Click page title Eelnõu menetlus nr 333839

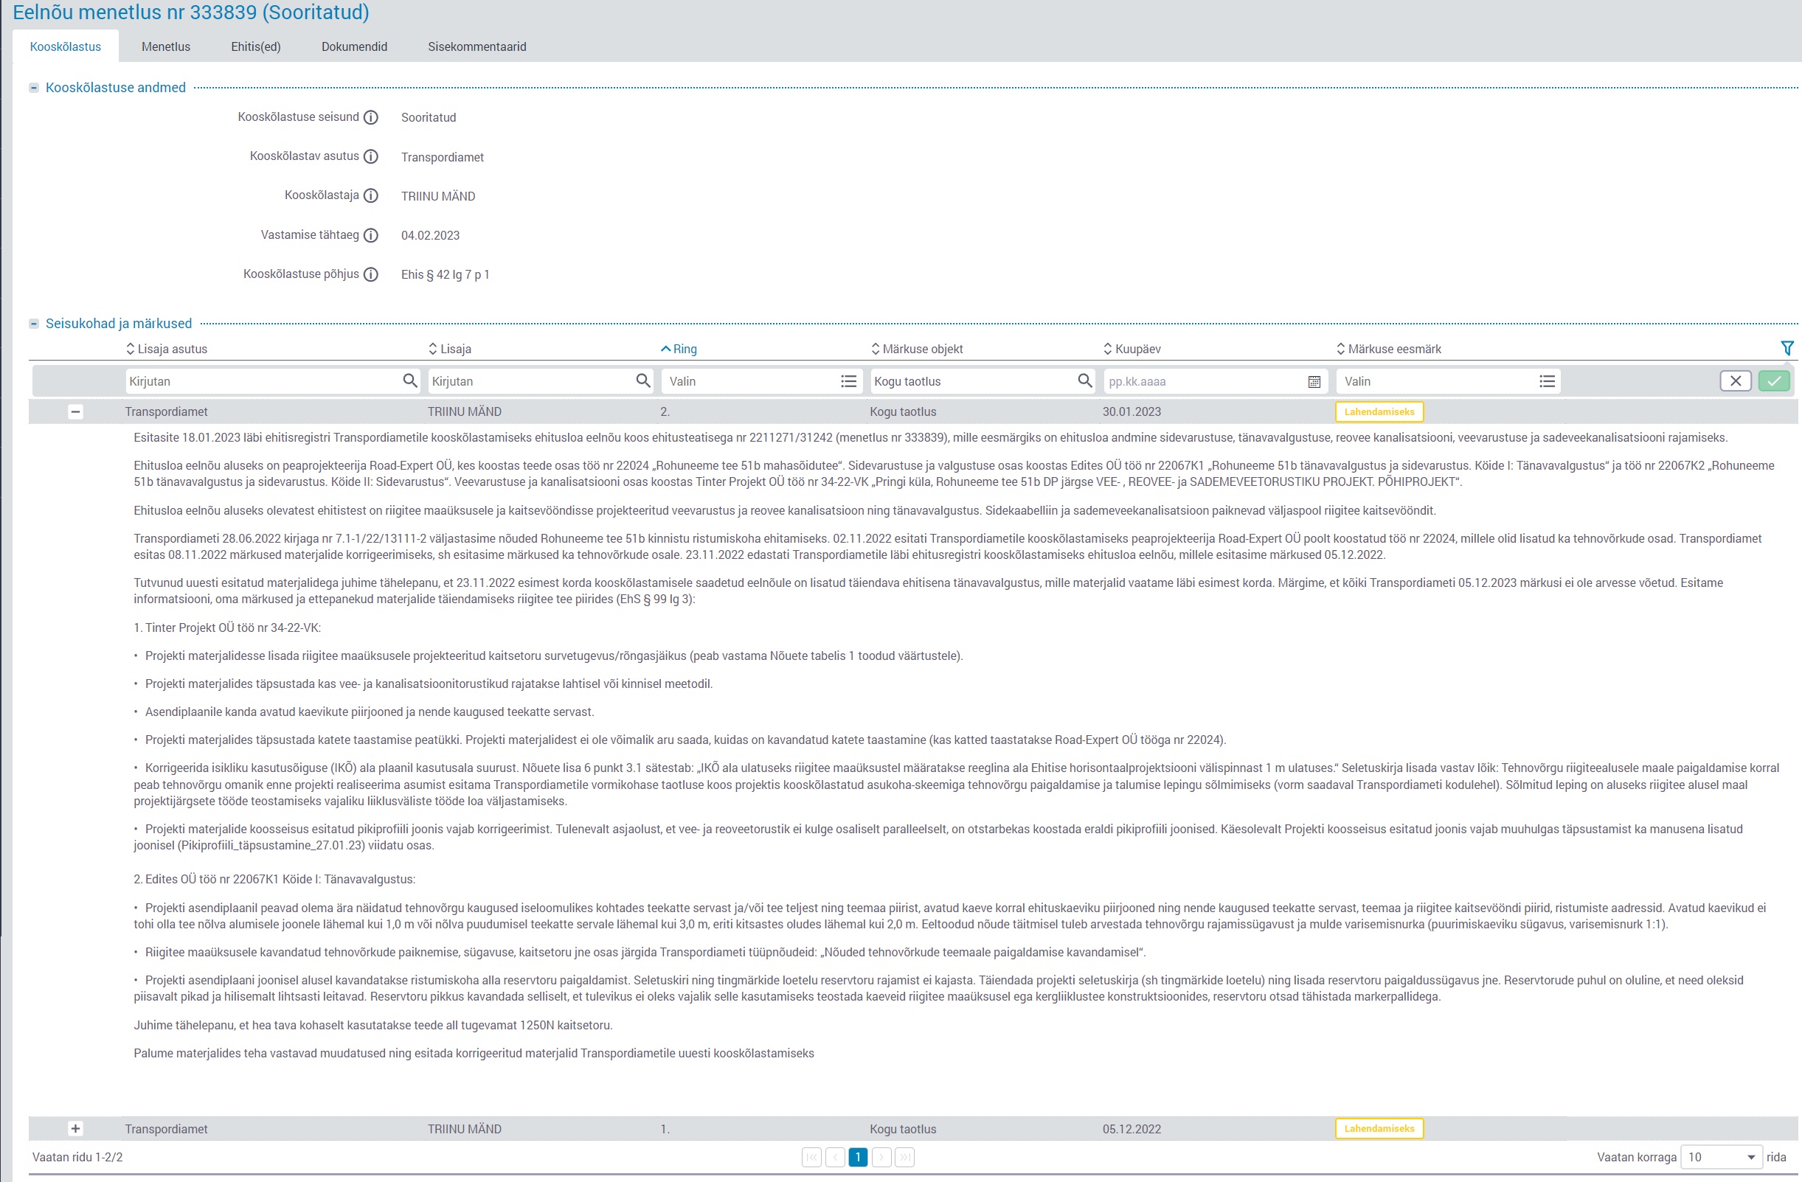(x=191, y=12)
